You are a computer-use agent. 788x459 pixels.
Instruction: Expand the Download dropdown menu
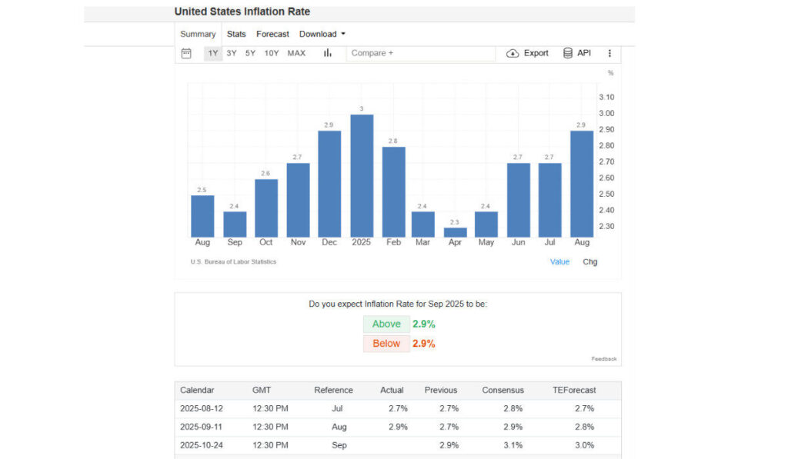click(x=322, y=34)
